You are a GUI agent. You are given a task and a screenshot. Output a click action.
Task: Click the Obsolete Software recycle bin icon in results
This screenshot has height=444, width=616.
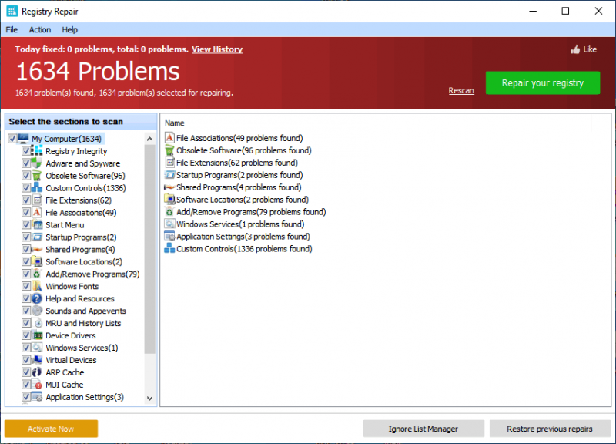(x=170, y=150)
